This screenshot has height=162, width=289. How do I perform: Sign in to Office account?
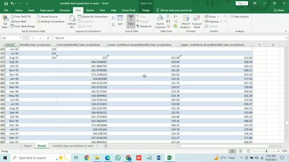[x=242, y=3]
